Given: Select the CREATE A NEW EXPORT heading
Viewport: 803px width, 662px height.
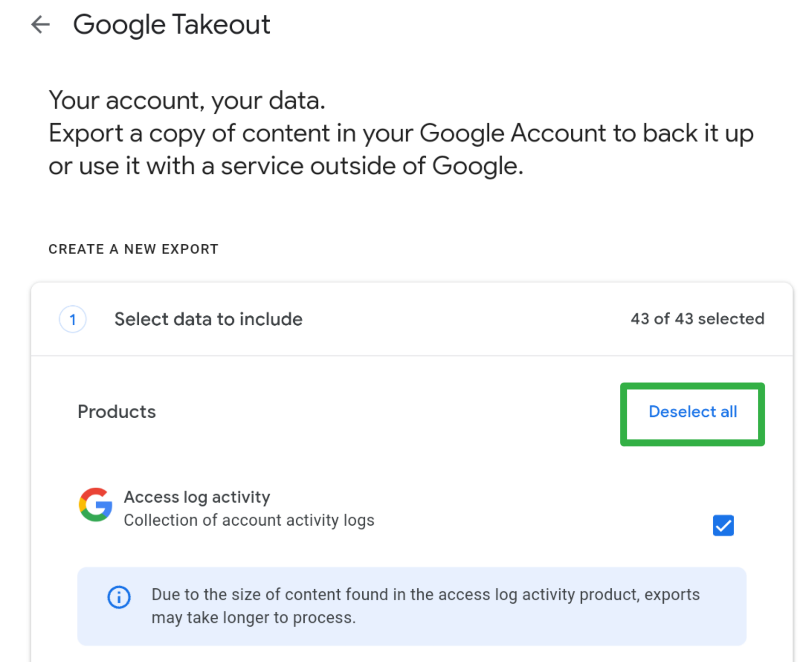Looking at the screenshot, I should [133, 249].
